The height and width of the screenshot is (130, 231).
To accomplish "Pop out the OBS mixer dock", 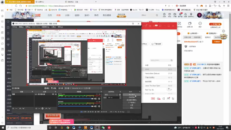I will [101, 92].
